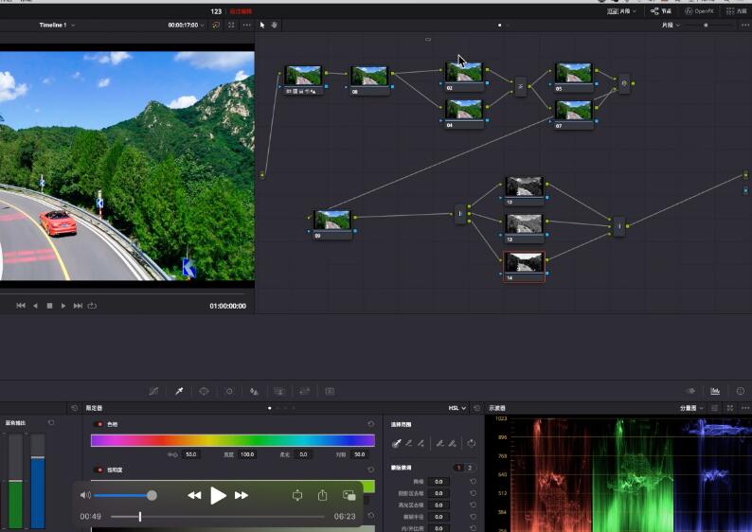Open the Information panel icon
Image resolution: width=752 pixels, height=532 pixels.
point(741,391)
